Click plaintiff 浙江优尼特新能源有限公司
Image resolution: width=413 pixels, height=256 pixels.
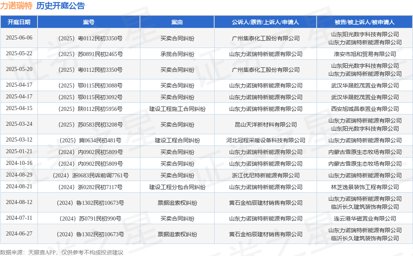265,175
